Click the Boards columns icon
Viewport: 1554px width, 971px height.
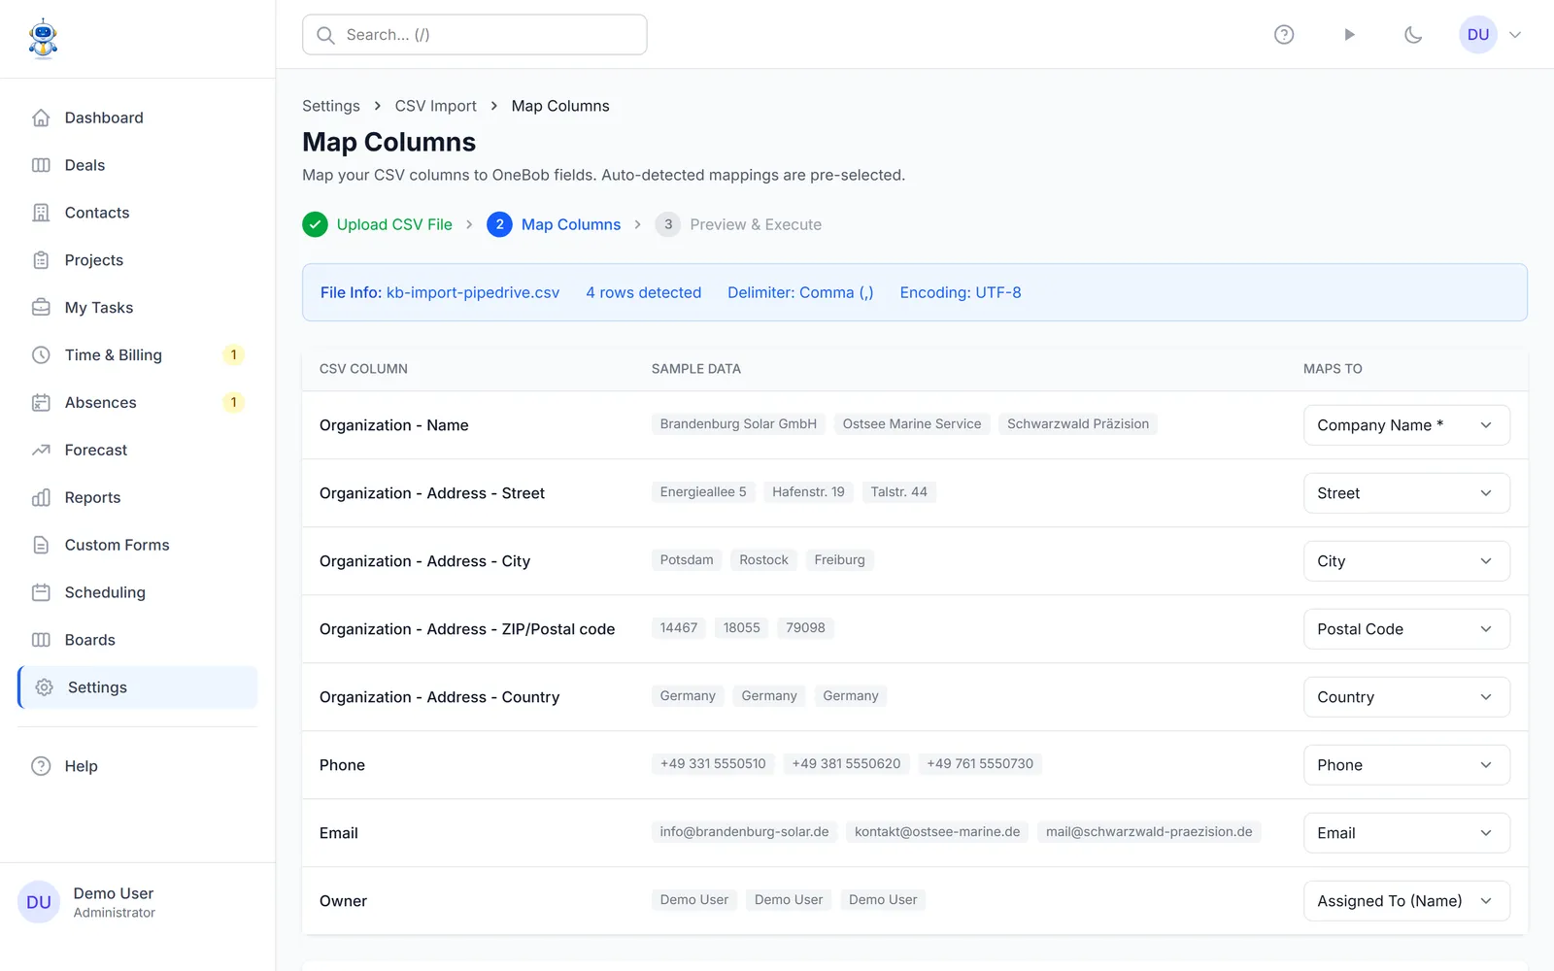tap(41, 641)
